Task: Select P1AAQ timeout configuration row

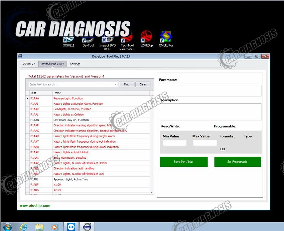Action: click(x=88, y=131)
